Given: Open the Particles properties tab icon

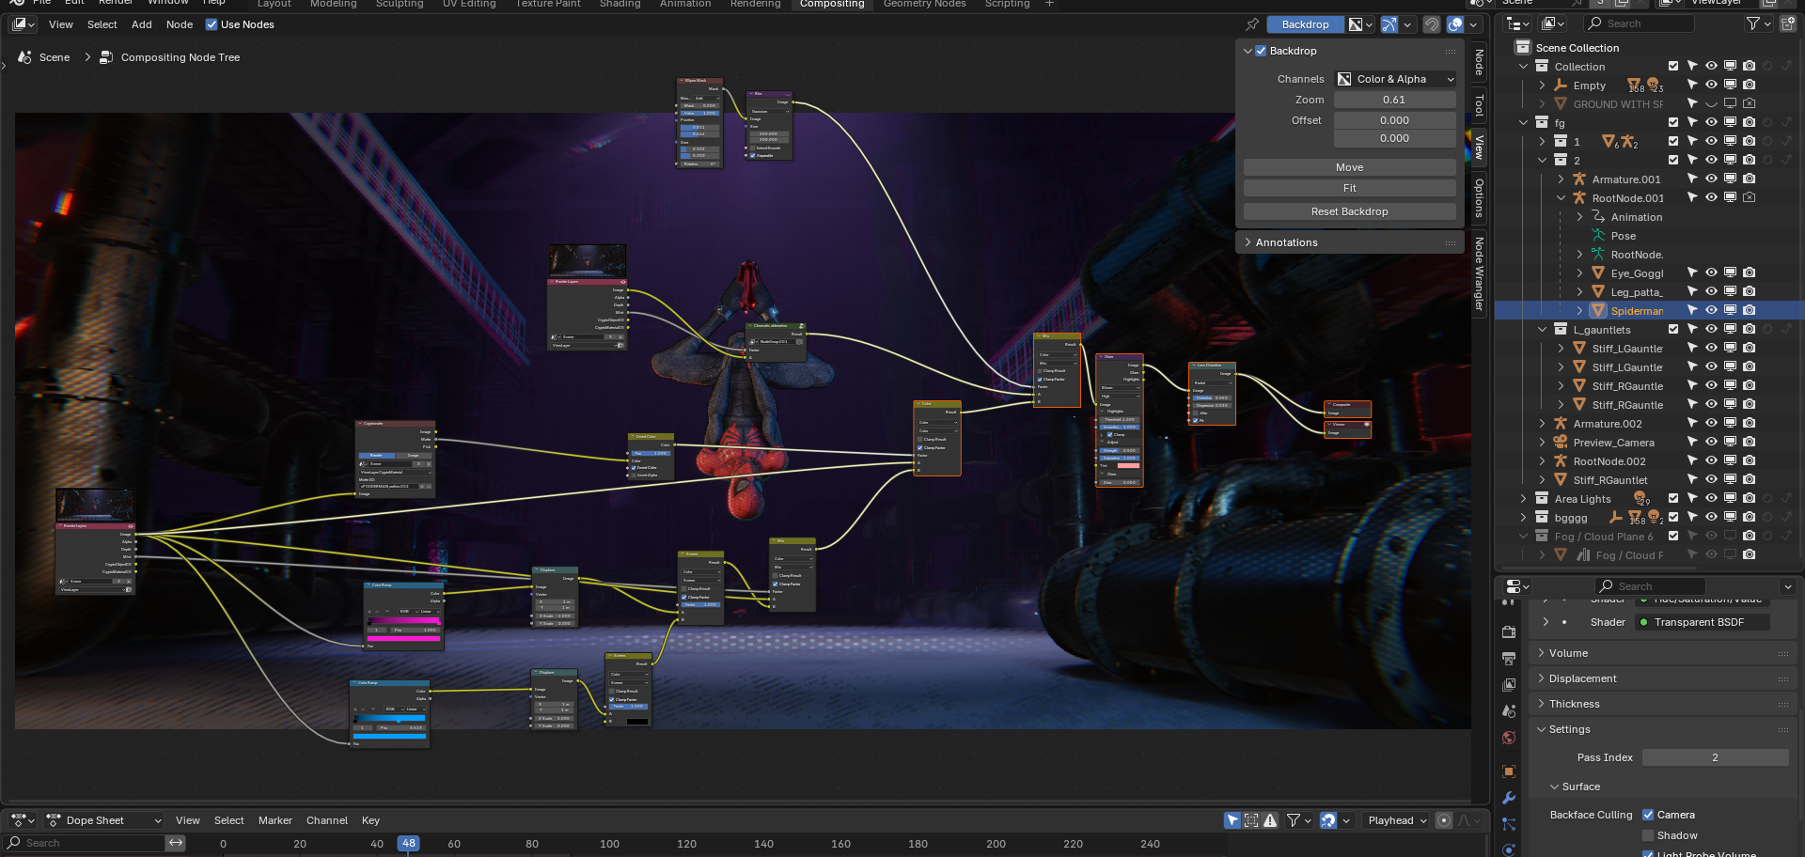Looking at the screenshot, I should click(1509, 824).
